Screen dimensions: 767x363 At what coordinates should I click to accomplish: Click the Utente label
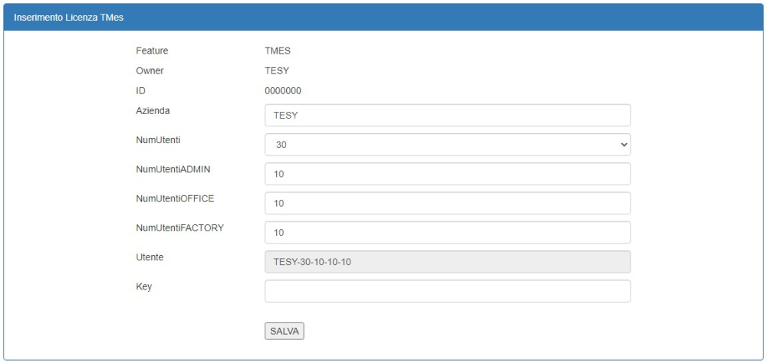(150, 257)
